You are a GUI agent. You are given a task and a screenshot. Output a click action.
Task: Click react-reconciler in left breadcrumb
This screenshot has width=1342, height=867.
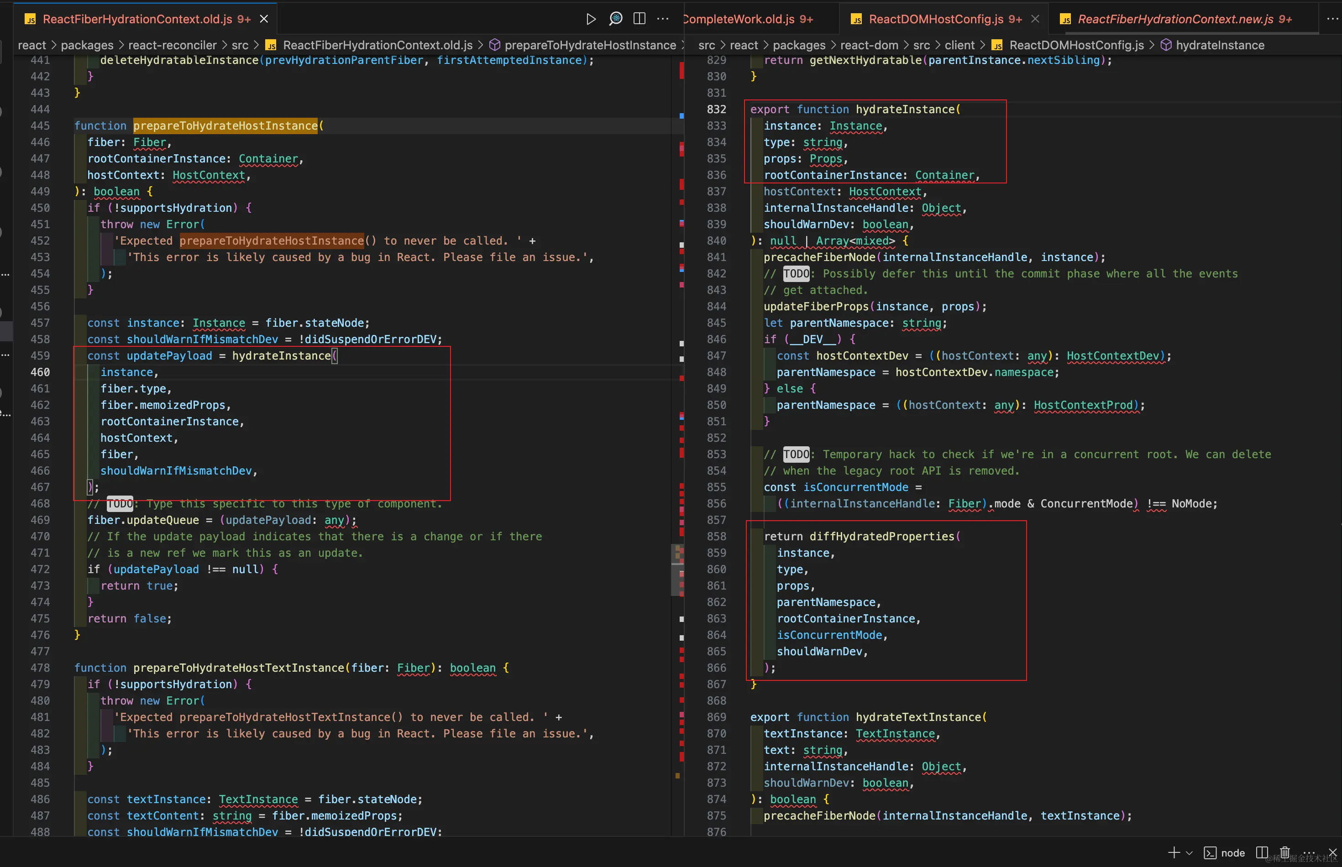[x=173, y=45]
